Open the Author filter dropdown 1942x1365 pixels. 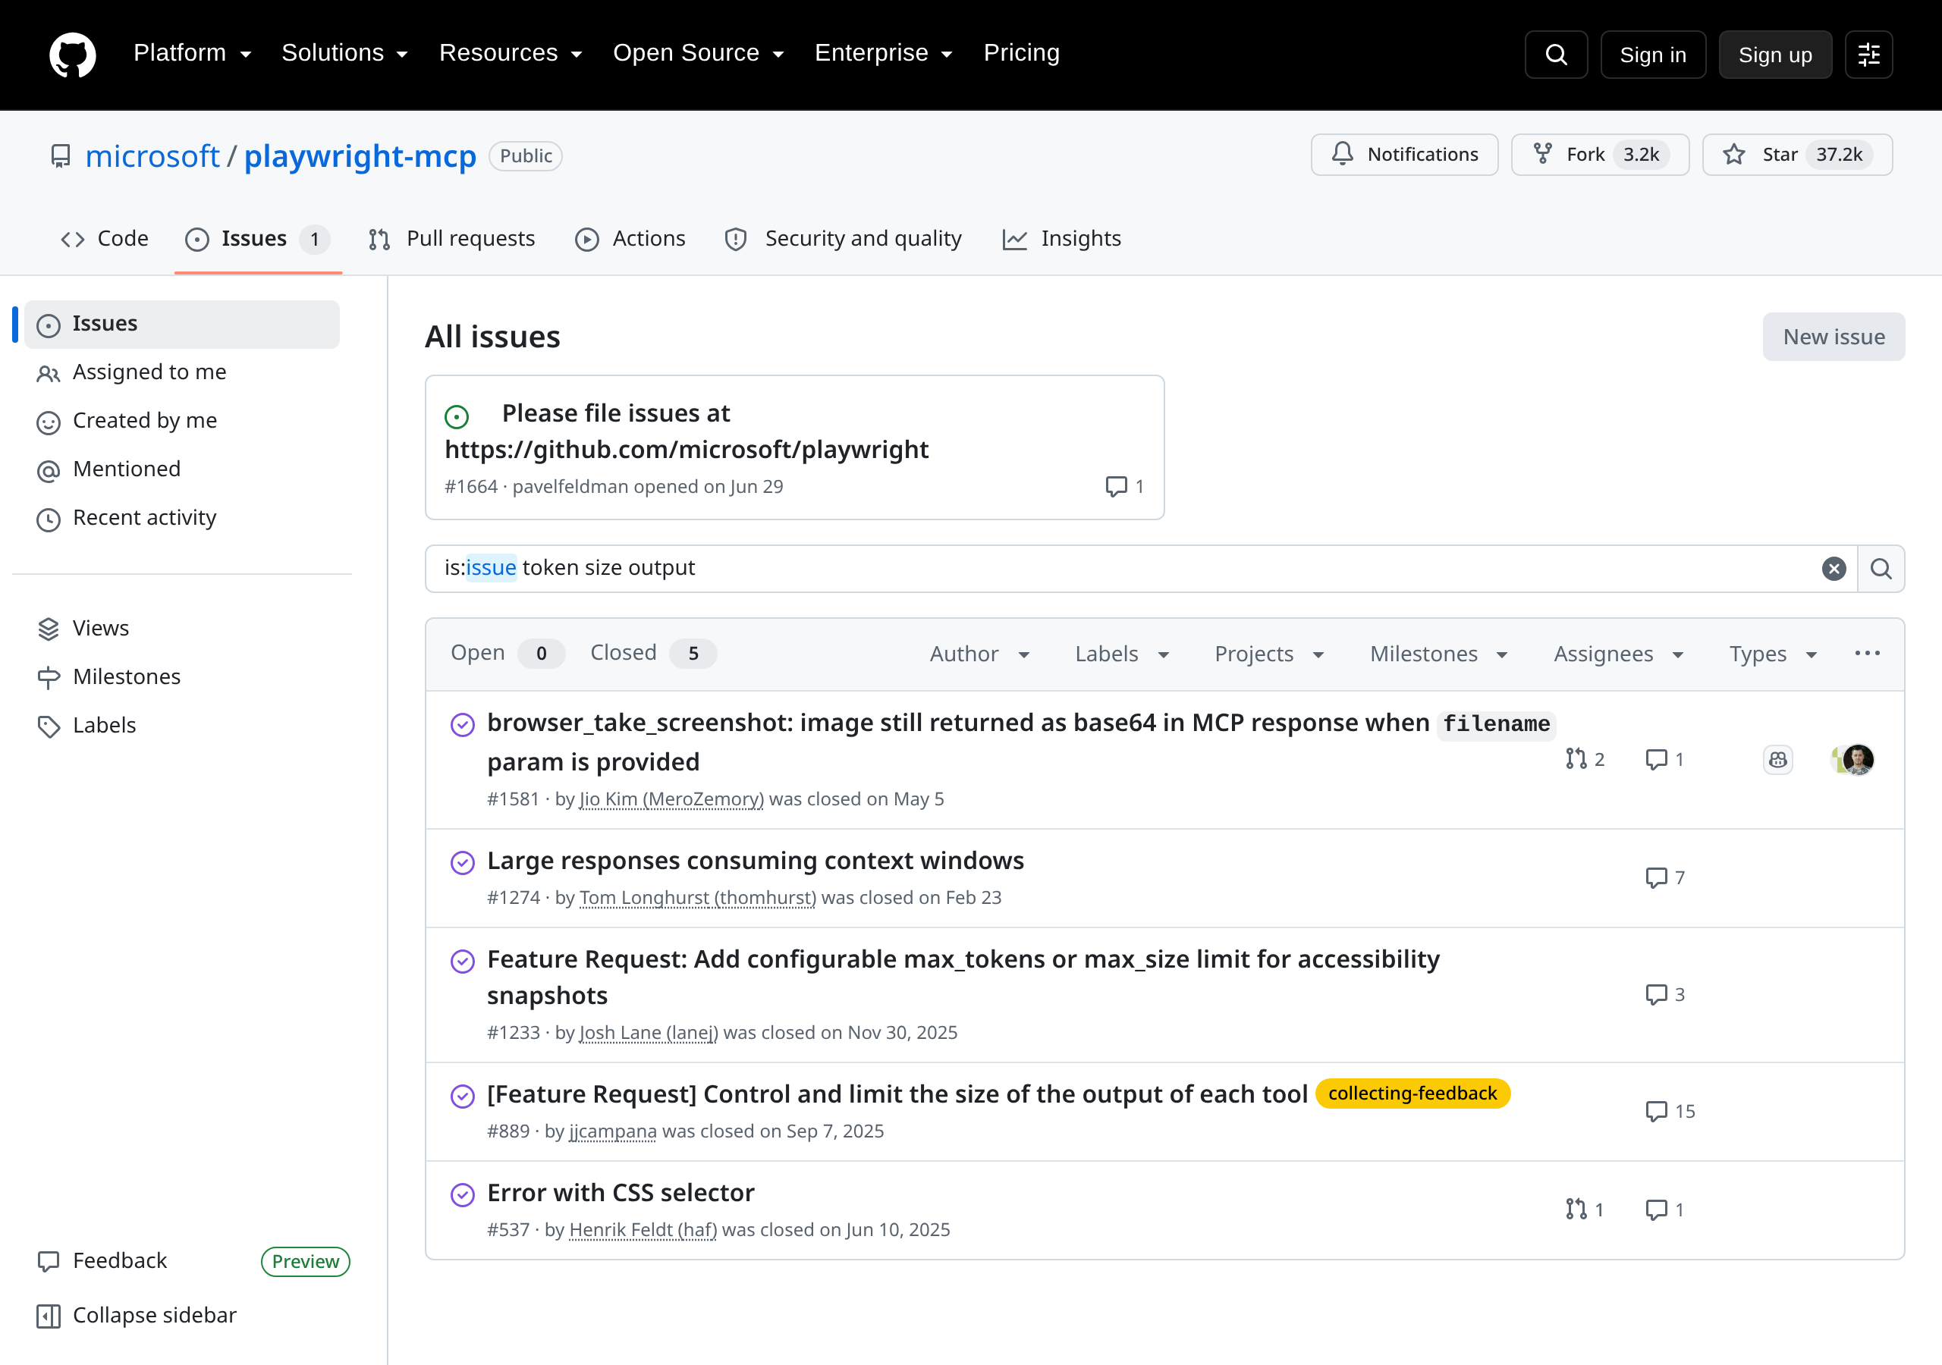pos(979,654)
